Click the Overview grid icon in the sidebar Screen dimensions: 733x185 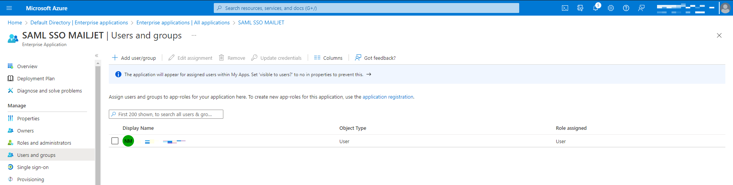[10, 66]
